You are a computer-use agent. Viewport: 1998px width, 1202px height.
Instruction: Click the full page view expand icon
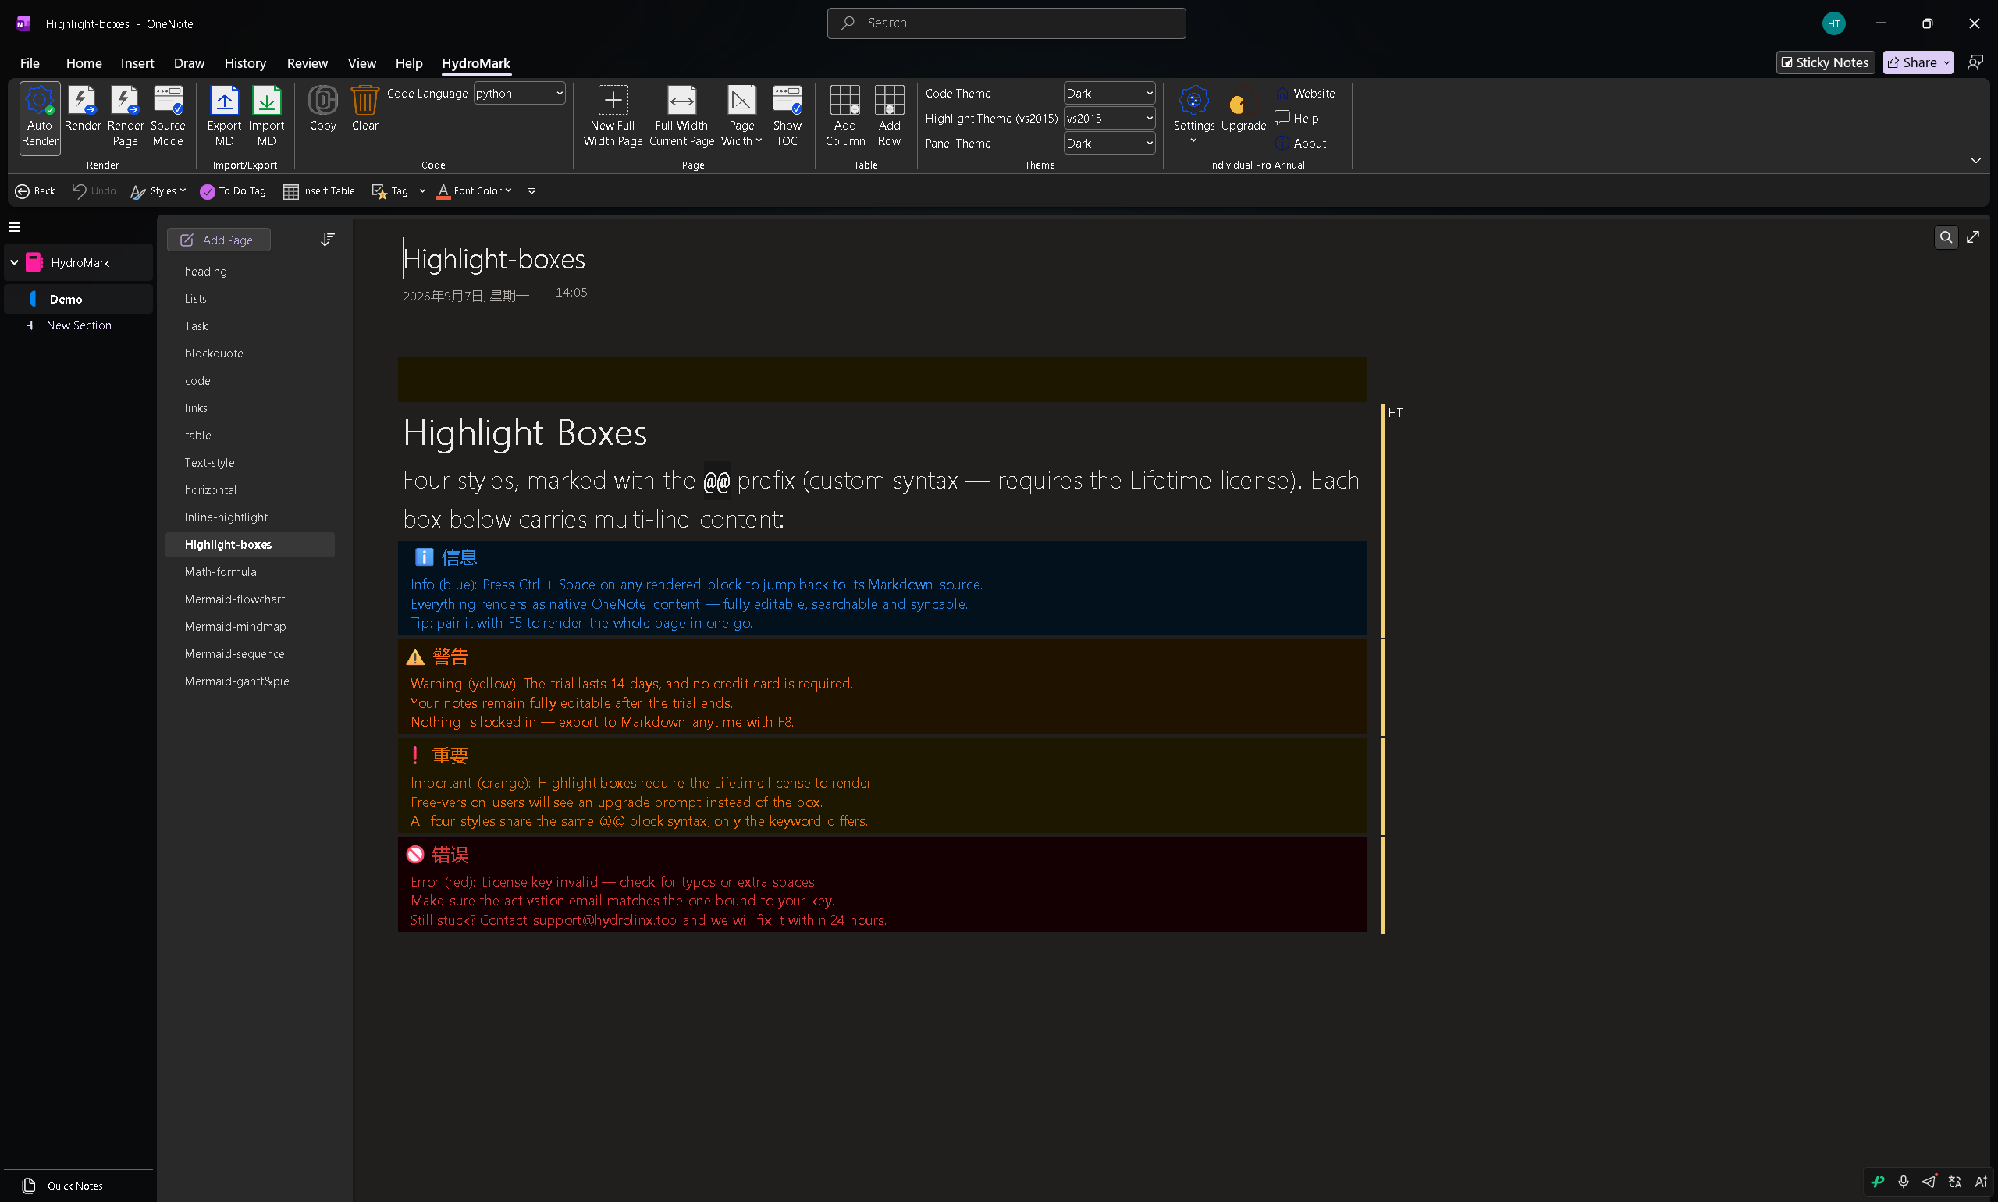tap(1973, 237)
